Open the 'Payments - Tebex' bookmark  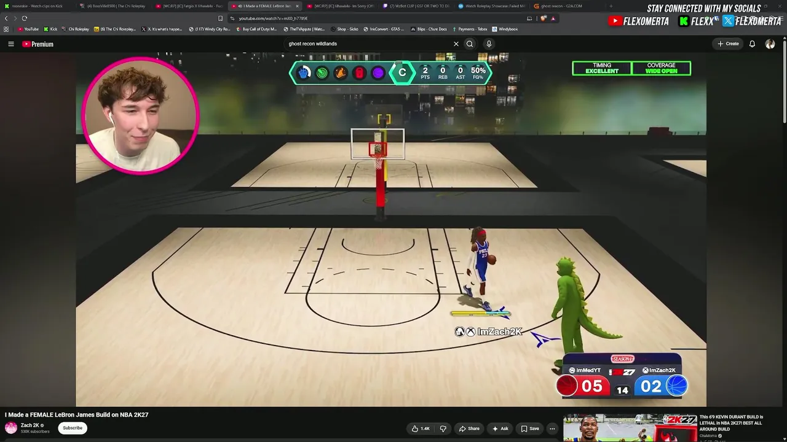tap(470, 29)
